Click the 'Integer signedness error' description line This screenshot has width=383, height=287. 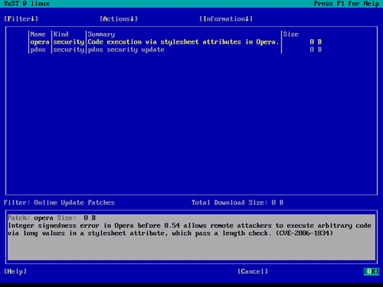pos(189,226)
